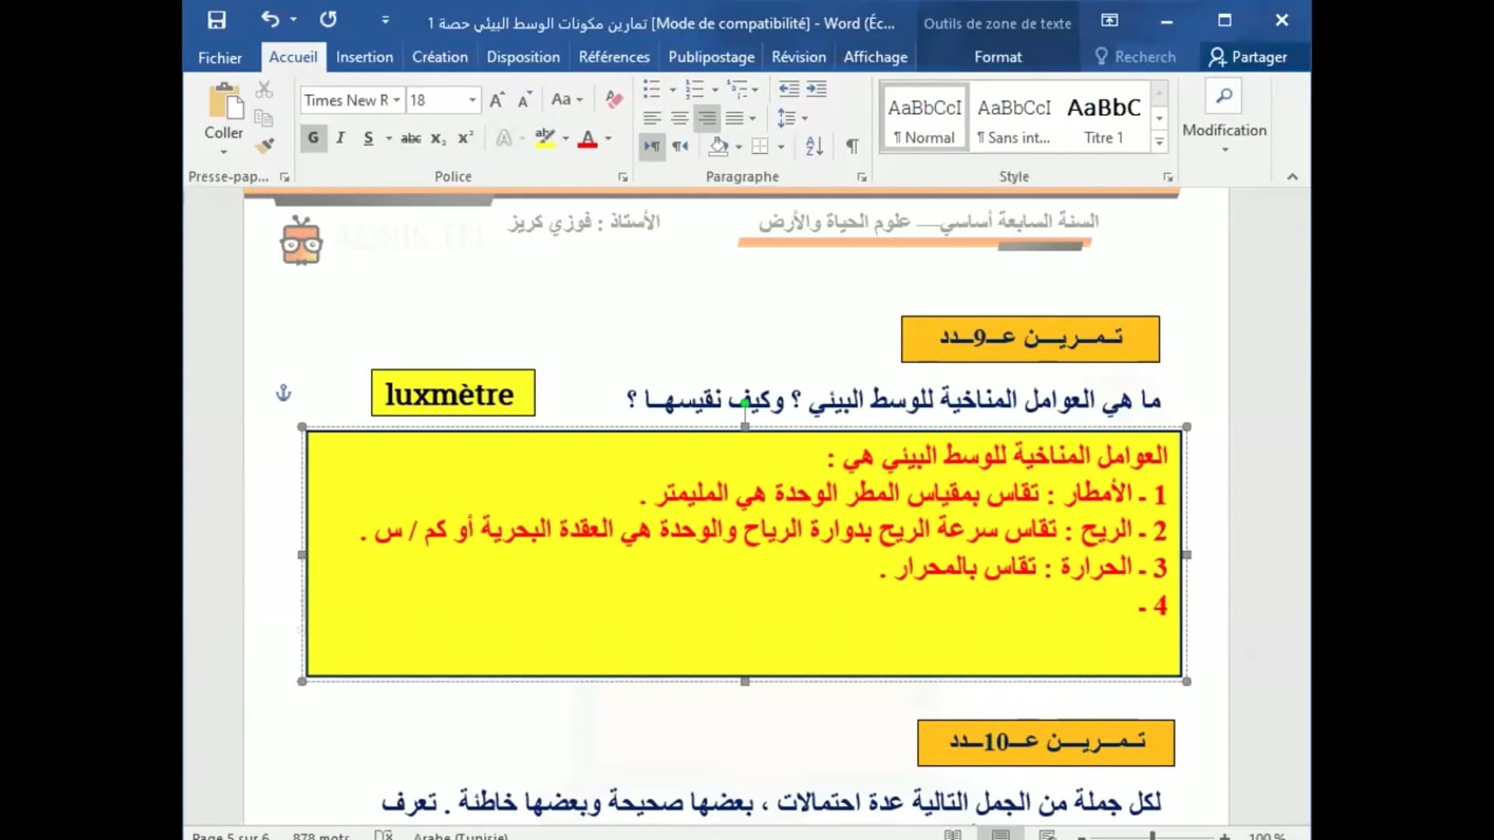Toggle Show paragraph marks pilcrow
1494x840 pixels.
point(853,146)
